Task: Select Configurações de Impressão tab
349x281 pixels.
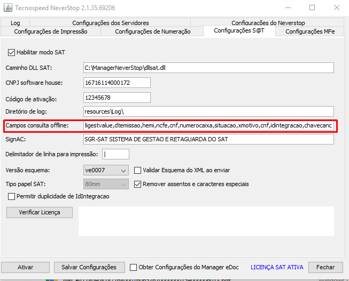Action: [51, 31]
